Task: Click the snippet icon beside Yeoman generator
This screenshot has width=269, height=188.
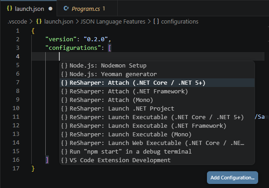Action: [64, 74]
